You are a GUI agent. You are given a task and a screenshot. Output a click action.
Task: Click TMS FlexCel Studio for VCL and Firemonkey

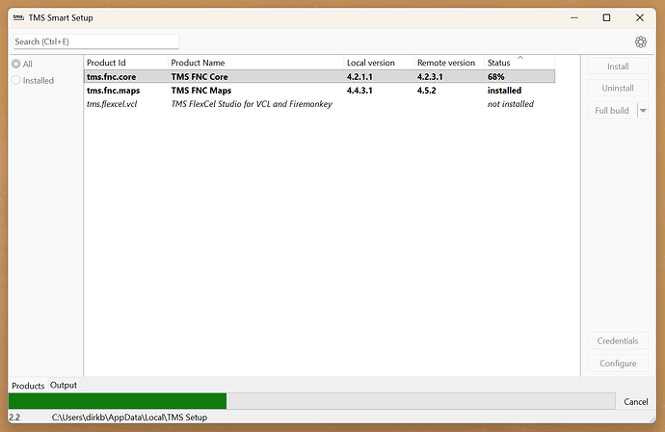tap(252, 104)
